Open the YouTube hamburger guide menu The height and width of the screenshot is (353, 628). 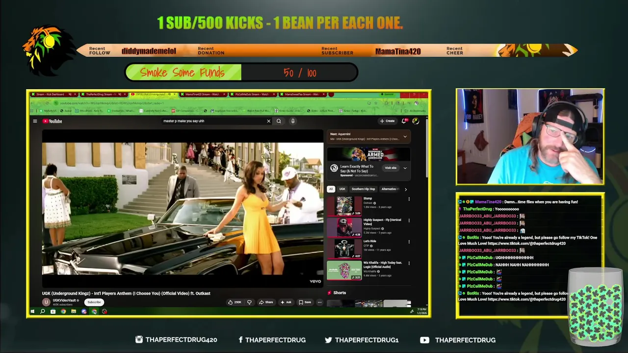35,121
